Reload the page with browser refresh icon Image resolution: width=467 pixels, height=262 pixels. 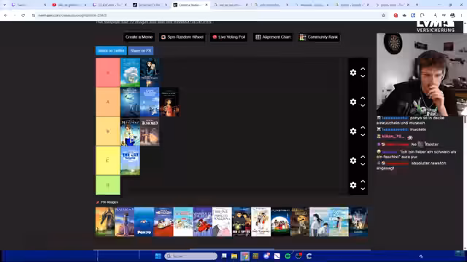pyautogui.click(x=23, y=15)
